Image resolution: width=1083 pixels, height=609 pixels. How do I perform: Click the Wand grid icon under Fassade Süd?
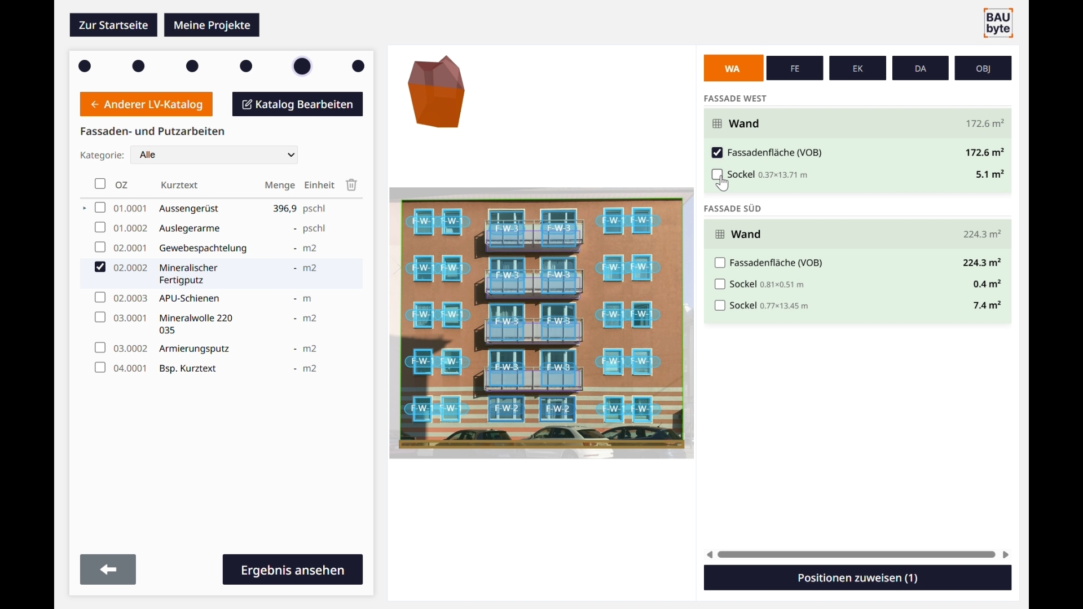tap(720, 235)
